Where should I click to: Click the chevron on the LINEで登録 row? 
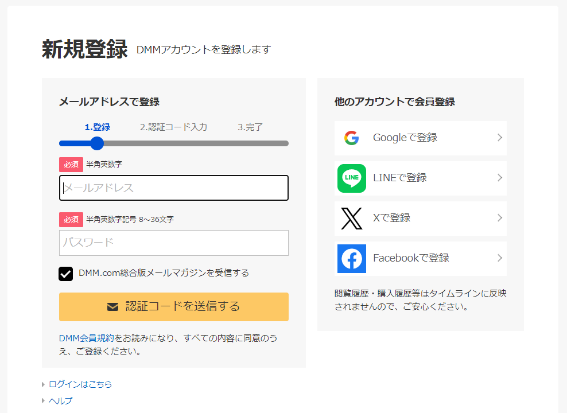pos(500,178)
